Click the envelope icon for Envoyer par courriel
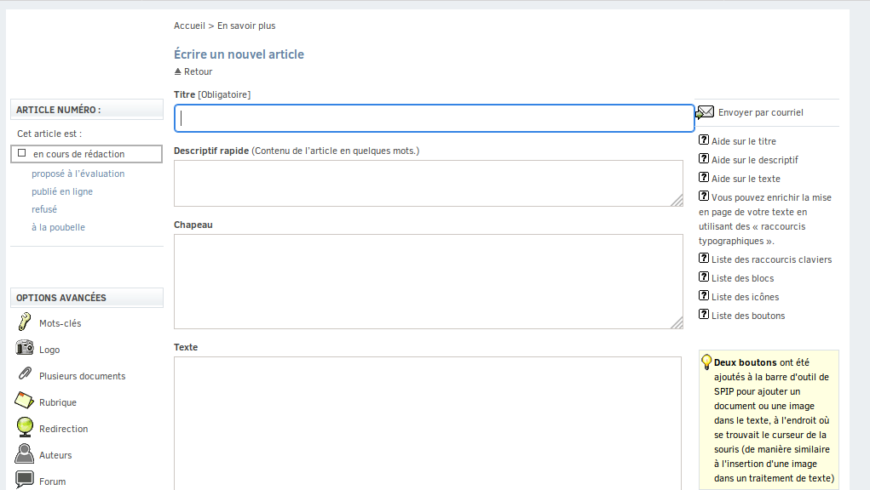 (706, 112)
